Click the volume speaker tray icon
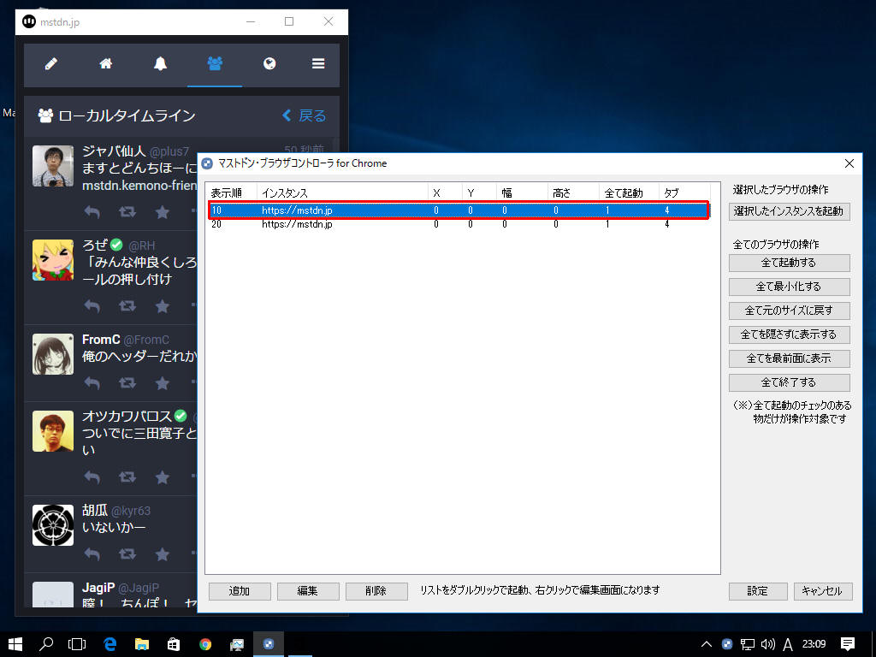Viewport: 876px width, 657px height. (768, 644)
